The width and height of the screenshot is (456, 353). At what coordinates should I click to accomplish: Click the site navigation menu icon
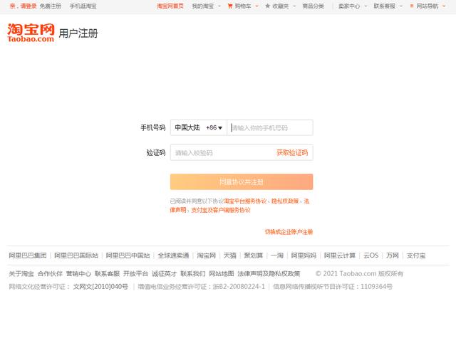pos(411,6)
